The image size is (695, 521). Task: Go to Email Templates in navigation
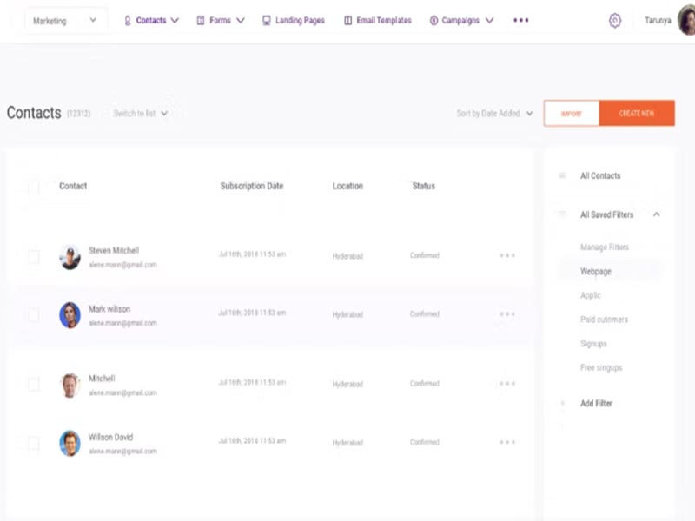[x=377, y=20]
